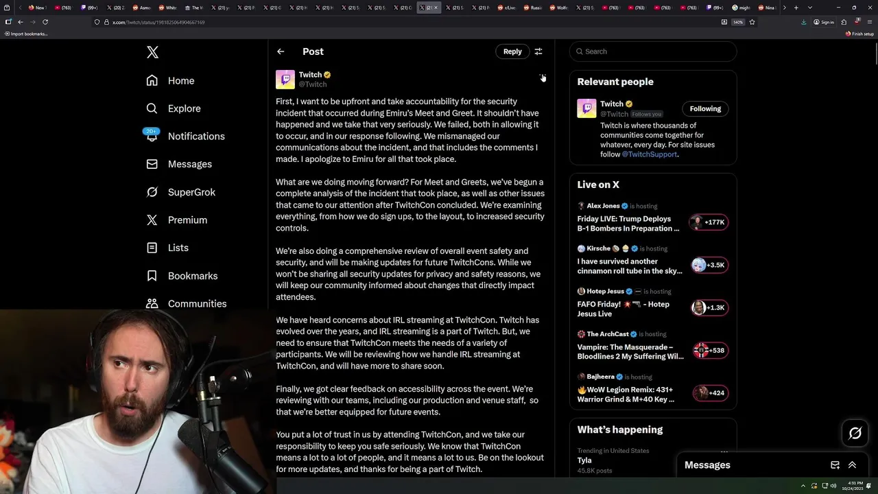Click the reader view icon in address bar
Screen dimensions: 878x494
point(724,22)
